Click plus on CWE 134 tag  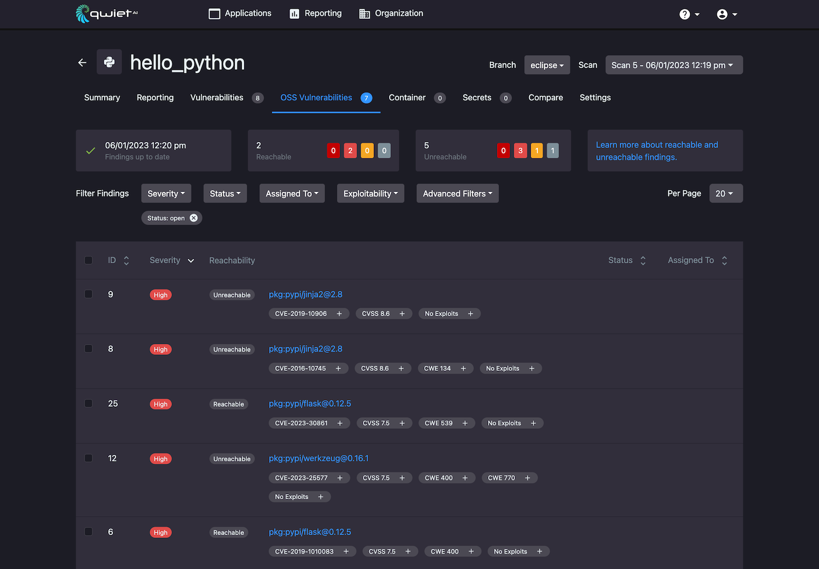click(463, 368)
